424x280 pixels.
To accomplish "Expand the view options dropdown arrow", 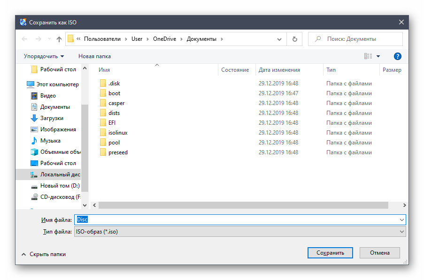I will [x=378, y=56].
